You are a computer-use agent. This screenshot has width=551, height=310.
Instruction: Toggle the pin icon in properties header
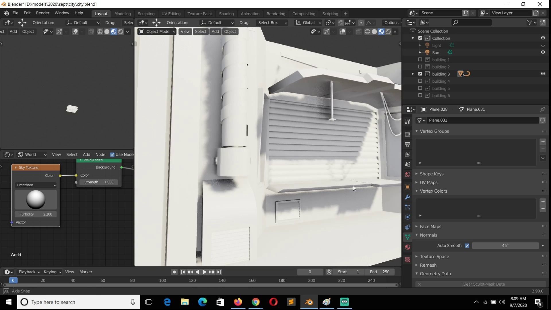click(543, 109)
